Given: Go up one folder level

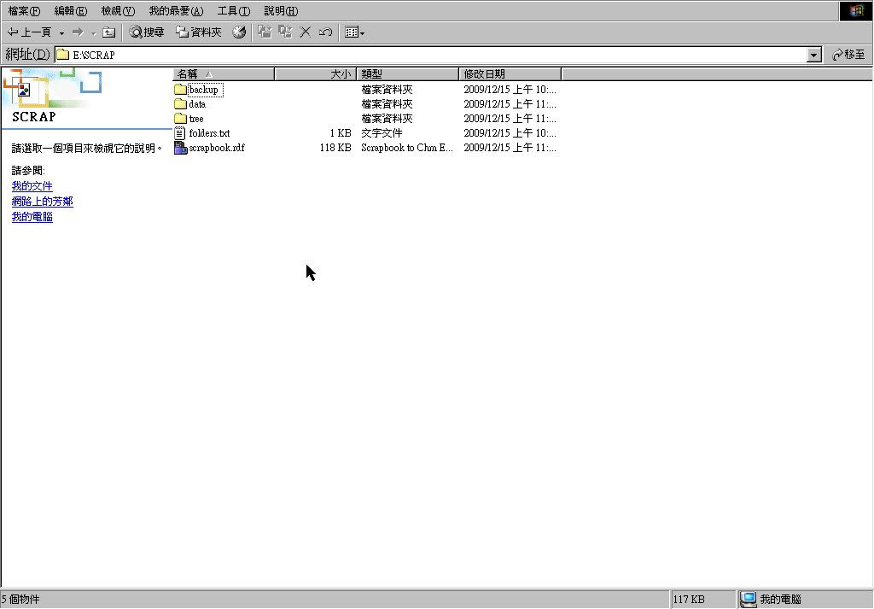Looking at the screenshot, I should coord(108,32).
